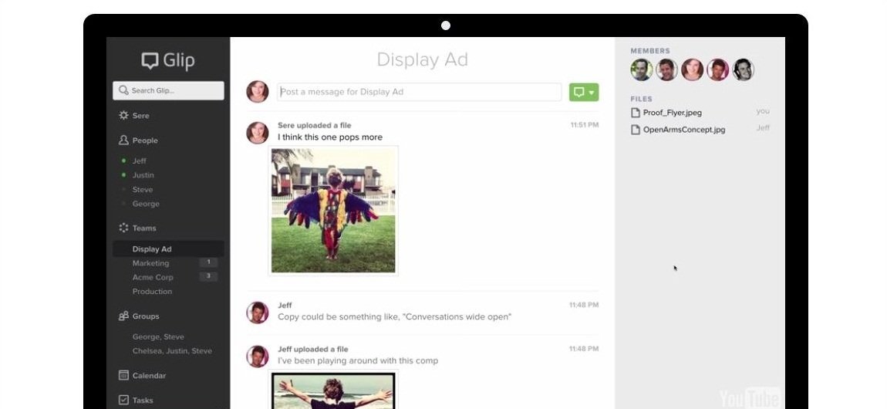This screenshot has height=409, width=887.
Task: Open the Teams section heading
Action: tap(144, 228)
